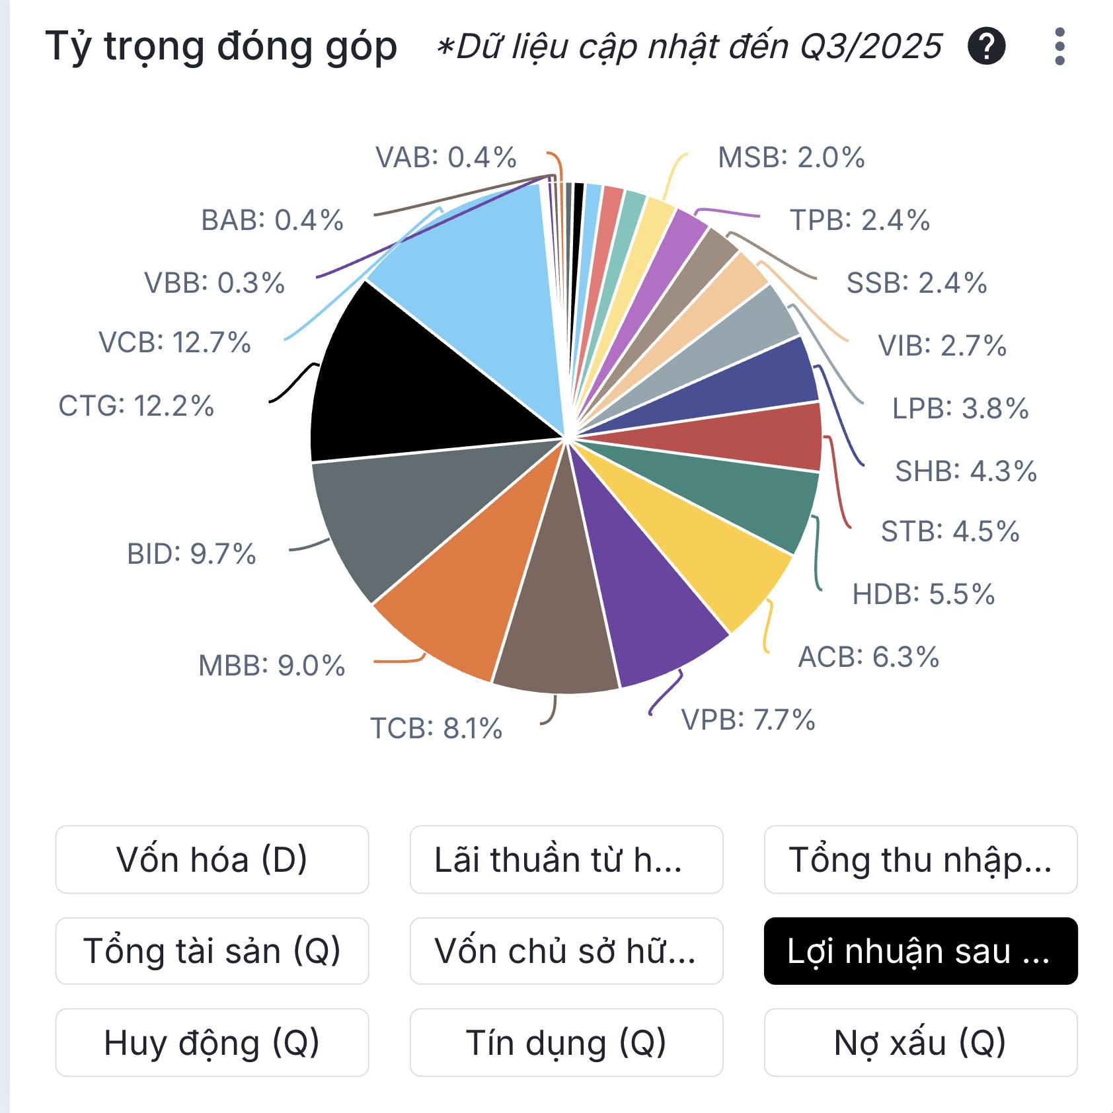
Task: Show Huy động (Q) contribution
Action: (212, 1042)
